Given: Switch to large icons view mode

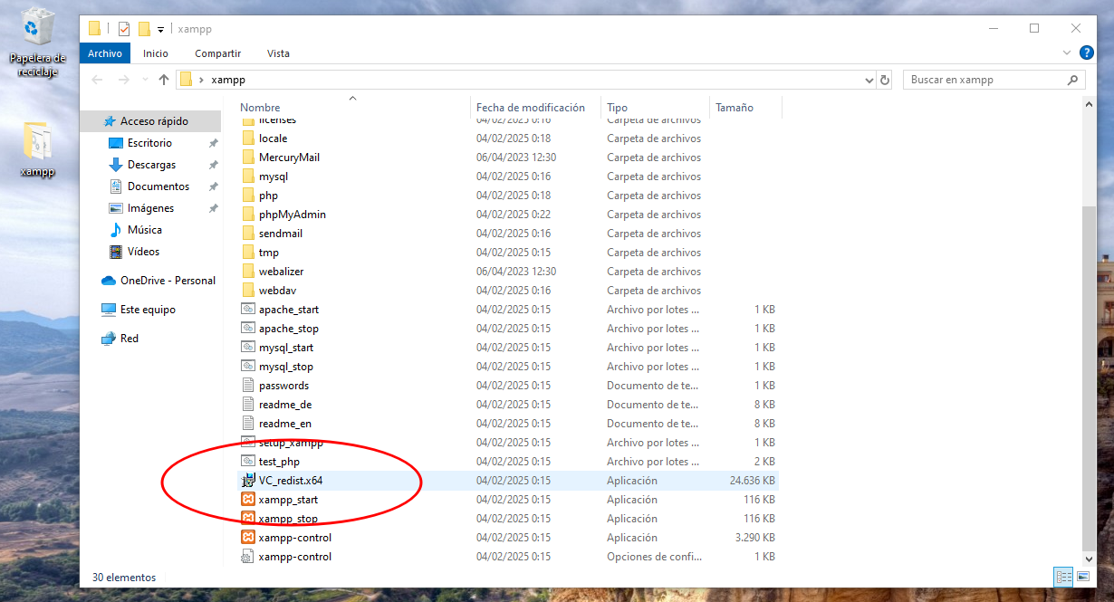Looking at the screenshot, I should 1082,577.
